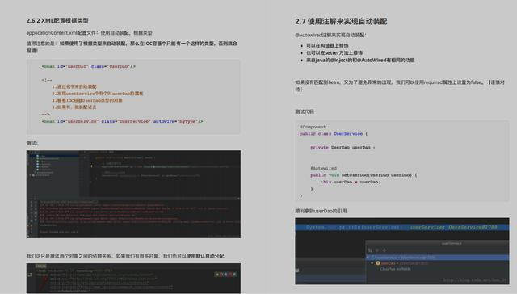Click the '@Component' annotation line

313,127
